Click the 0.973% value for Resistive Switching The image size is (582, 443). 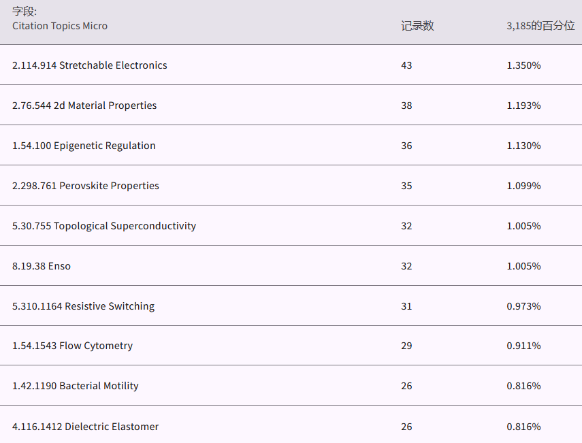tap(523, 306)
